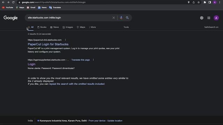Image resolution: width=223 pixels, height=125 pixels.
Task: Go back using the browser back arrow
Action: (x=3, y=2)
